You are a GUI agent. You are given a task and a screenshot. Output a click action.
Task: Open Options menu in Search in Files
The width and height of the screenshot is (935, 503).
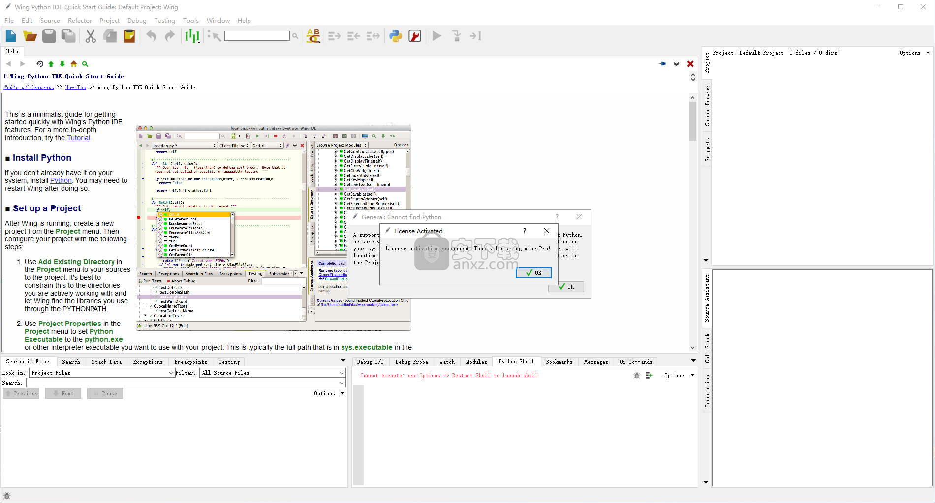point(329,393)
